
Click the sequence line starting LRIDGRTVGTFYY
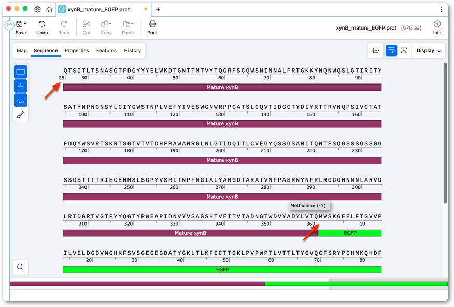click(x=223, y=216)
